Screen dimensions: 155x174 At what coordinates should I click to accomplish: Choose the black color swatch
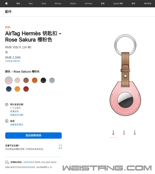tap(43, 80)
